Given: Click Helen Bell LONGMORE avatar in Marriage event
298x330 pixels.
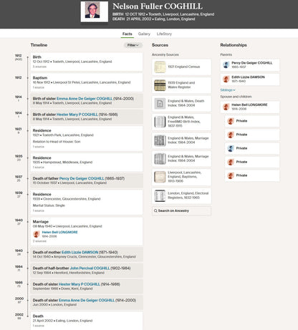Looking at the screenshot, I should coord(37,234).
